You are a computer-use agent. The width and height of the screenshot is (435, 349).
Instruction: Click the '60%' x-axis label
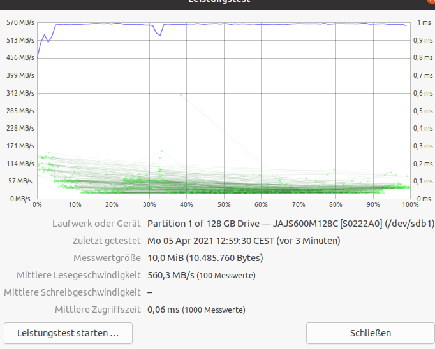coord(261,204)
